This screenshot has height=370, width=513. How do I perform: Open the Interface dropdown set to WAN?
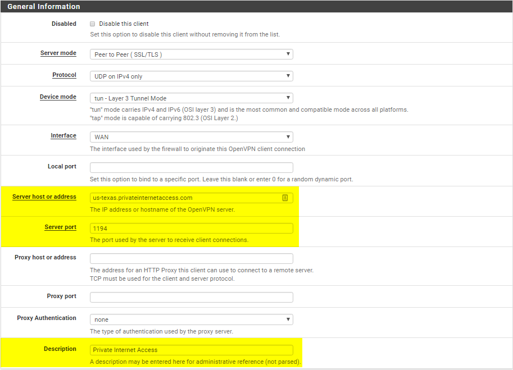pos(192,137)
